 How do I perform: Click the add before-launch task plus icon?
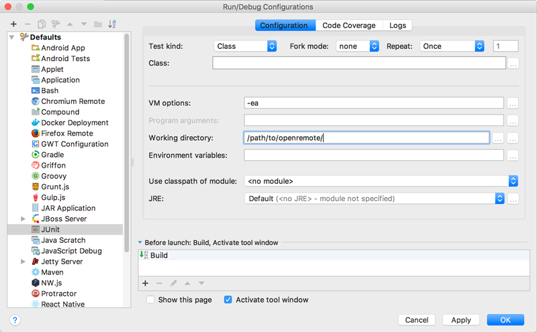point(145,283)
